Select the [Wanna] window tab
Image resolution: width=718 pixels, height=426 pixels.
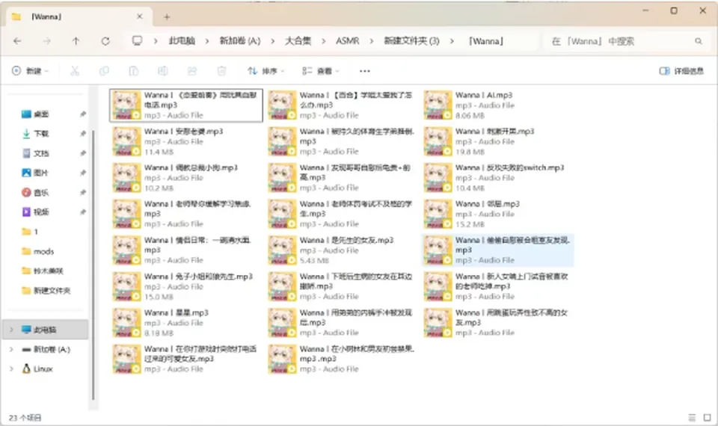tap(78, 16)
